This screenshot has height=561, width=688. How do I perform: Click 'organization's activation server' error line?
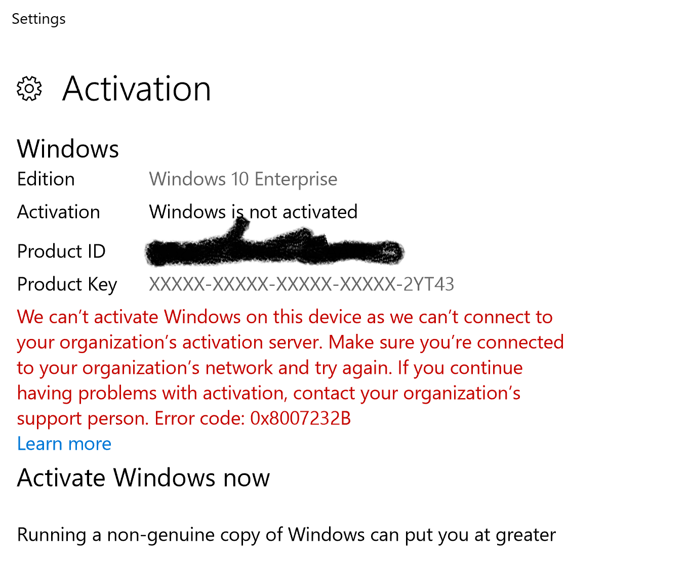click(290, 343)
